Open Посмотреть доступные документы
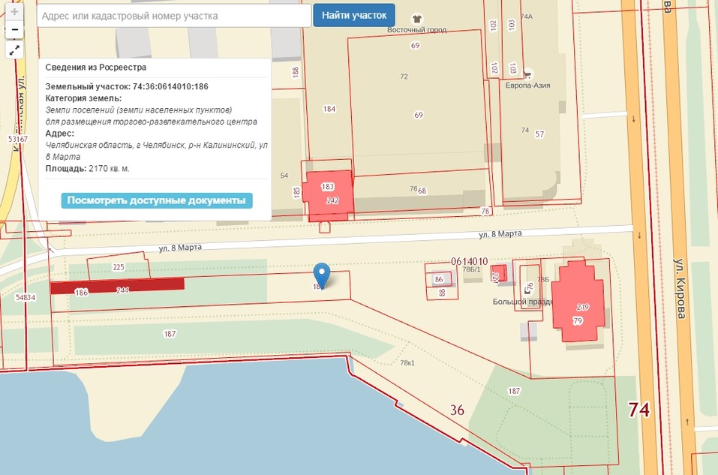 (156, 200)
